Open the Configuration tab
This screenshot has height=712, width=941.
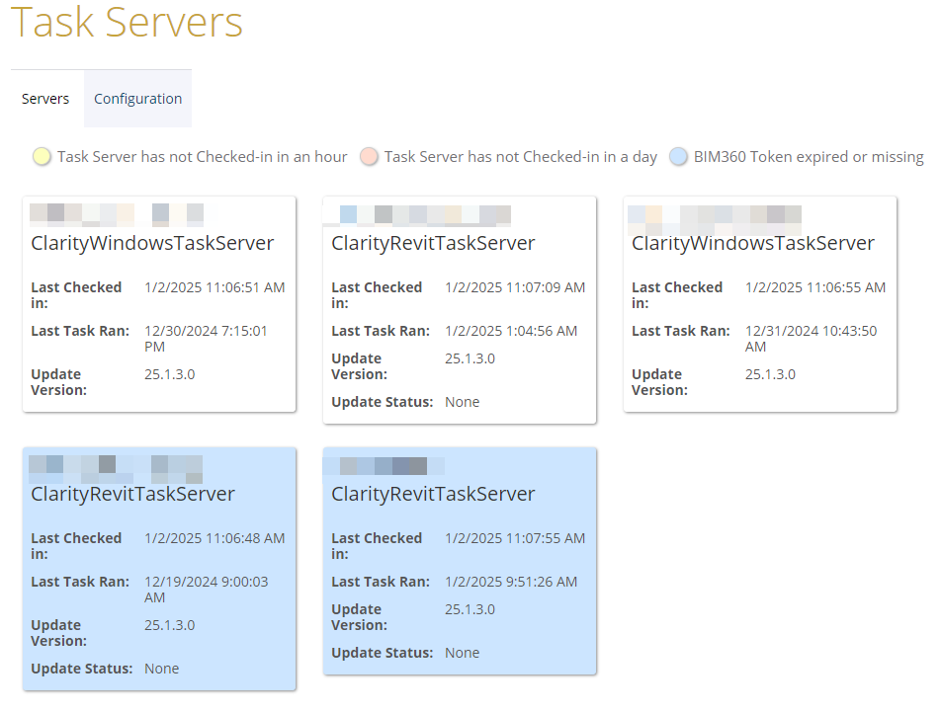point(137,99)
